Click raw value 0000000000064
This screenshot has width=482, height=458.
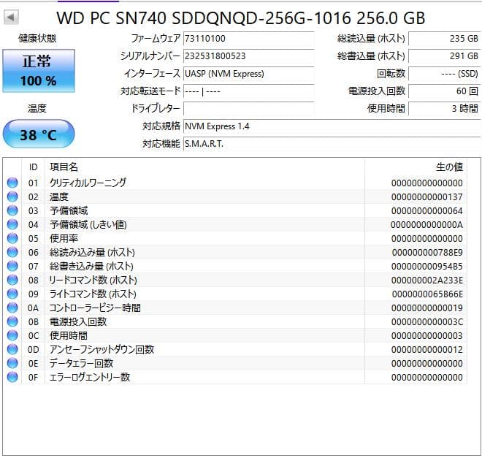pyautogui.click(x=427, y=210)
